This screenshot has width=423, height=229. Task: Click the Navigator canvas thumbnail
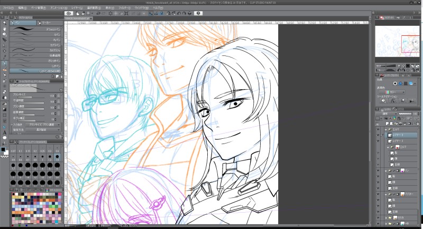click(398, 41)
